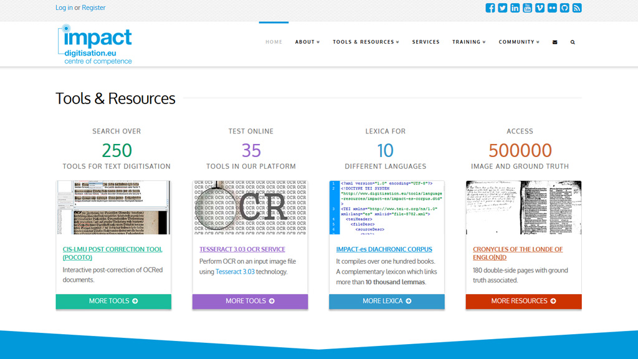This screenshot has width=638, height=359.
Task: Click the purple More Tools button
Action: tap(250, 301)
